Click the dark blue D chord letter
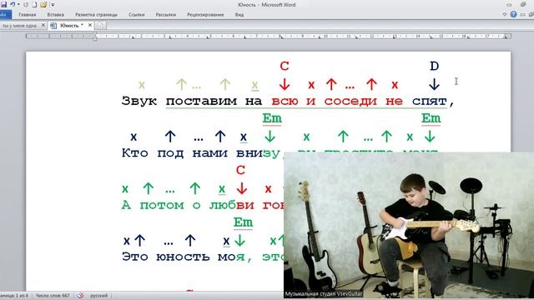Image resolution: width=534 pixels, height=300 pixels. pyautogui.click(x=434, y=66)
